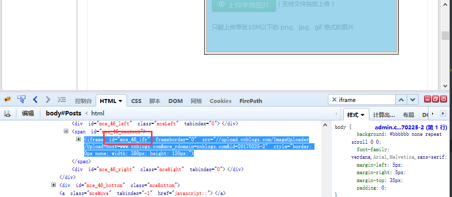Select the a class mceMove line

(x=143, y=193)
